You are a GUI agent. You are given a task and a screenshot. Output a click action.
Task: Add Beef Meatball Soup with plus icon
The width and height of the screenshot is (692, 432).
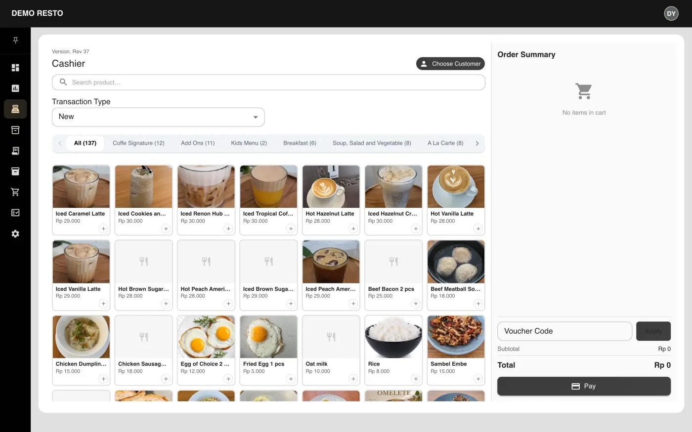(478, 304)
